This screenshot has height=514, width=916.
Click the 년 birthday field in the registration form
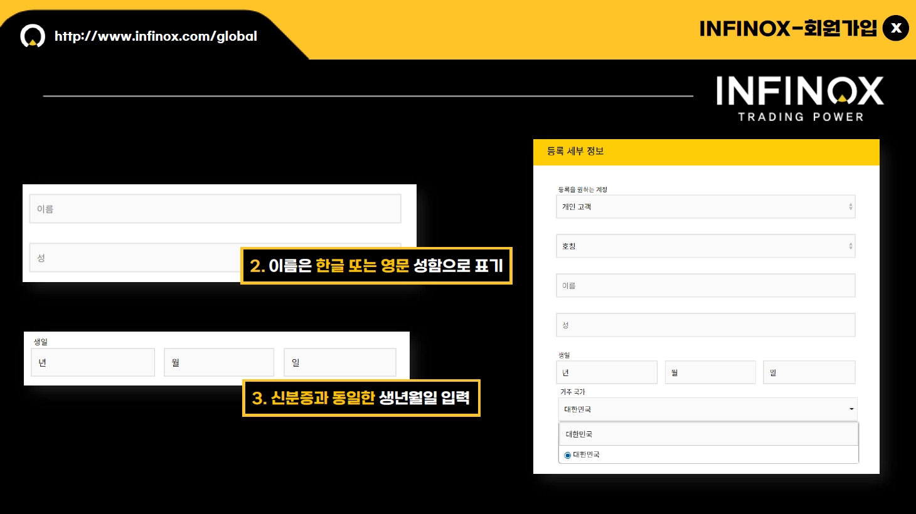(607, 372)
